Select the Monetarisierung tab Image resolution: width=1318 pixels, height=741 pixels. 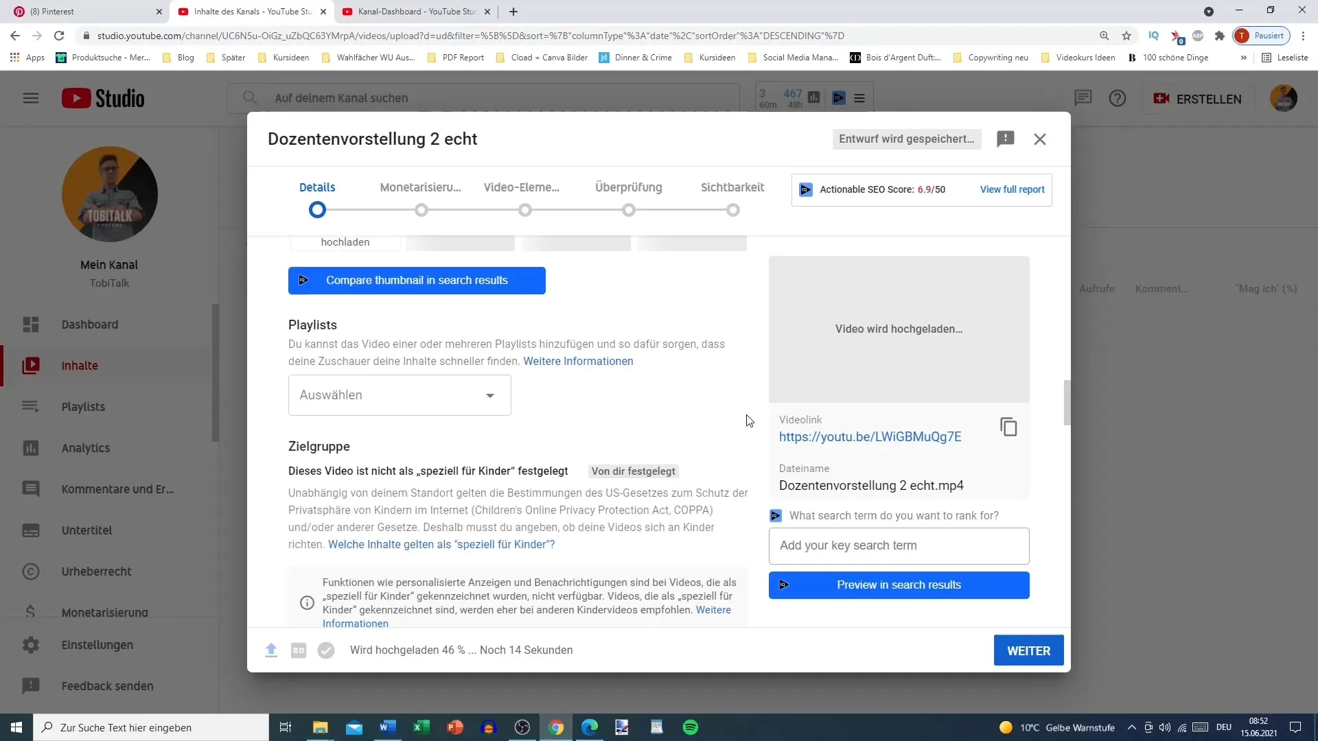coord(420,187)
